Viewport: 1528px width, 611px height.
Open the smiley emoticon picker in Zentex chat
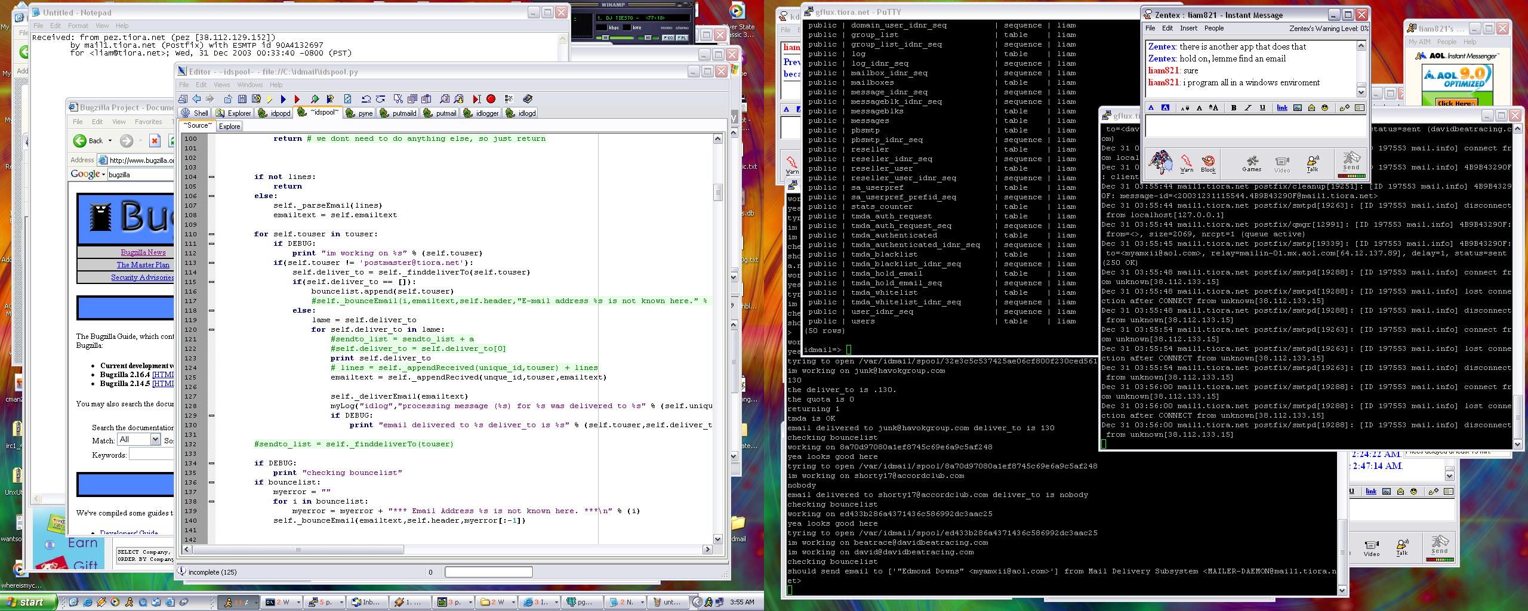click(1325, 108)
